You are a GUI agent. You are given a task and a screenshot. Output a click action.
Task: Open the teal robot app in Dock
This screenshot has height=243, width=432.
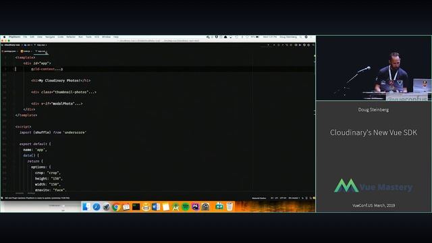(x=219, y=206)
